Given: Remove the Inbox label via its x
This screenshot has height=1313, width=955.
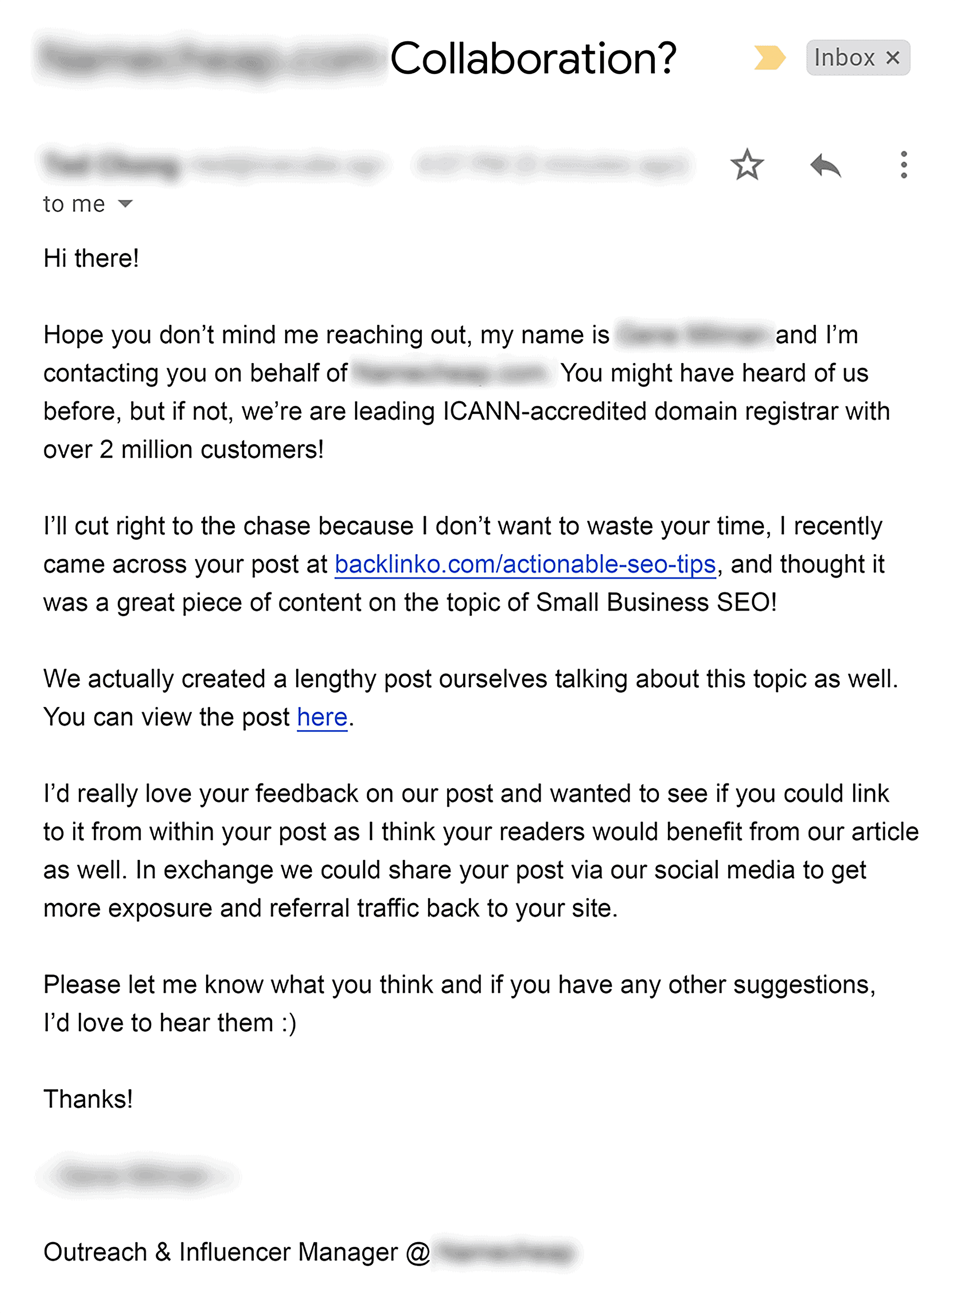Looking at the screenshot, I should [893, 57].
